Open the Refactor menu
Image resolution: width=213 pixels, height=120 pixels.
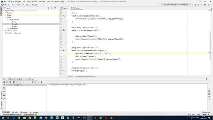click(35, 2)
